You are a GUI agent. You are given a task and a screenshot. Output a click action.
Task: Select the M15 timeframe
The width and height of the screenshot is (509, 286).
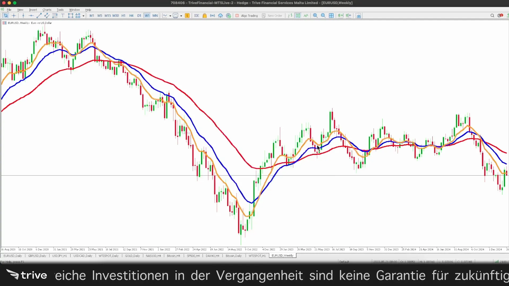coord(108,16)
